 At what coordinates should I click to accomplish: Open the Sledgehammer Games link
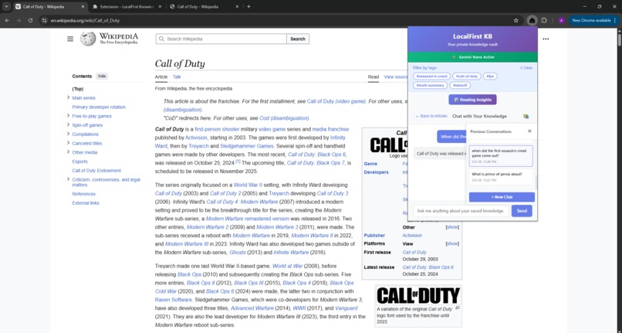[246, 146]
